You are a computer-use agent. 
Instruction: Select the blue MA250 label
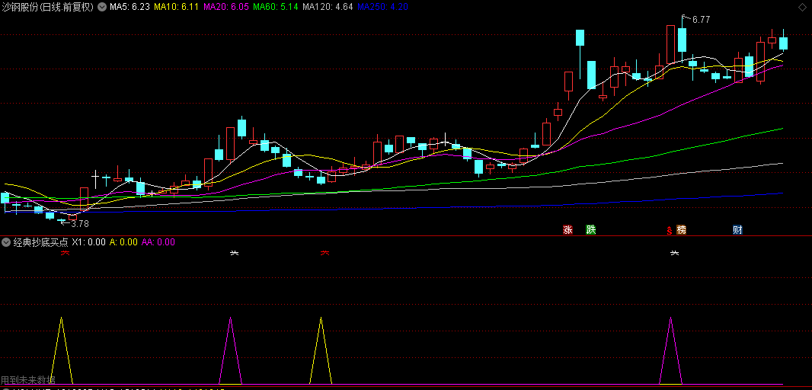pos(372,8)
